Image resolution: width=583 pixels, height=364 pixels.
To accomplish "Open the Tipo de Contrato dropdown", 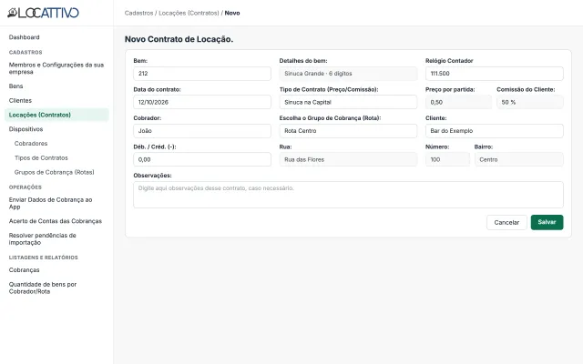I will click(x=348, y=102).
